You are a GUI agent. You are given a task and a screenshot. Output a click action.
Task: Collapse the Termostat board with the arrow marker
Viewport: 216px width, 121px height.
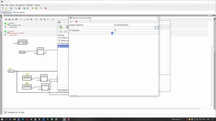(x=5, y=34)
